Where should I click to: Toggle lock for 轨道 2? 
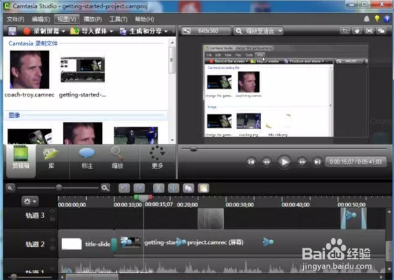[52, 248]
